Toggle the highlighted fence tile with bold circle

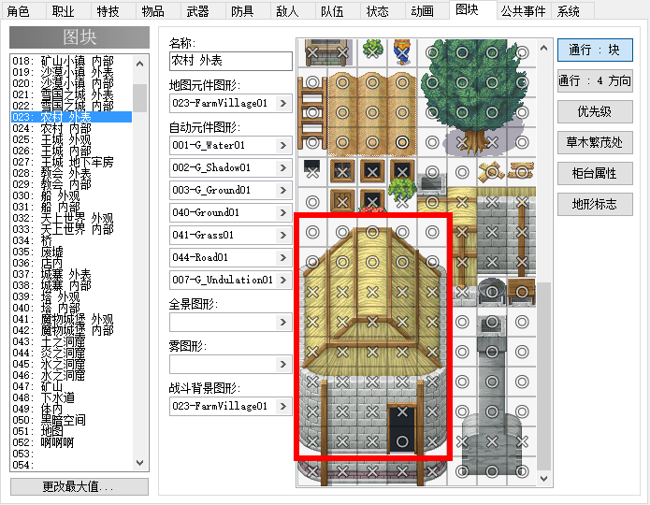[x=402, y=142]
